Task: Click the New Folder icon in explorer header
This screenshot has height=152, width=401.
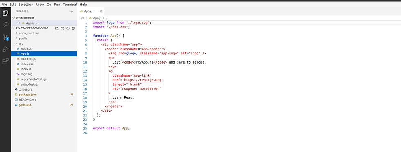Action: [62, 28]
